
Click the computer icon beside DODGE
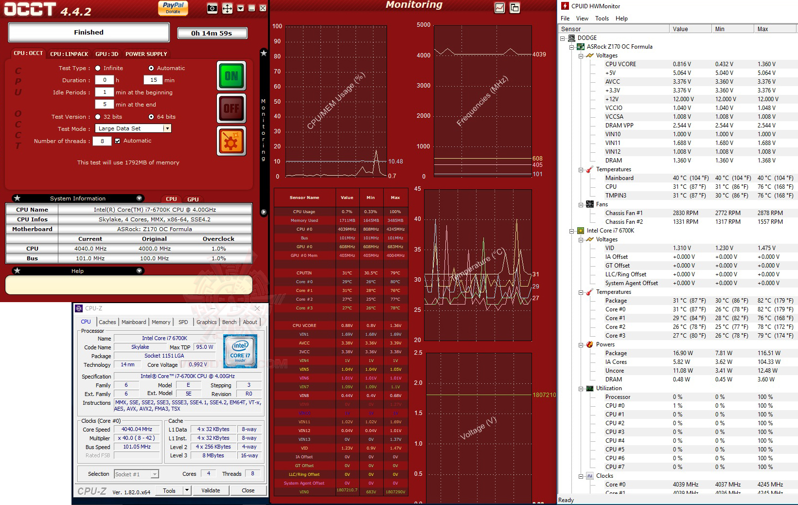(571, 37)
